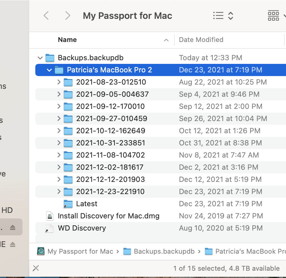Select the 2021-09-05-004637 folder icon
This screenshot has width=286, height=278.
68,94
